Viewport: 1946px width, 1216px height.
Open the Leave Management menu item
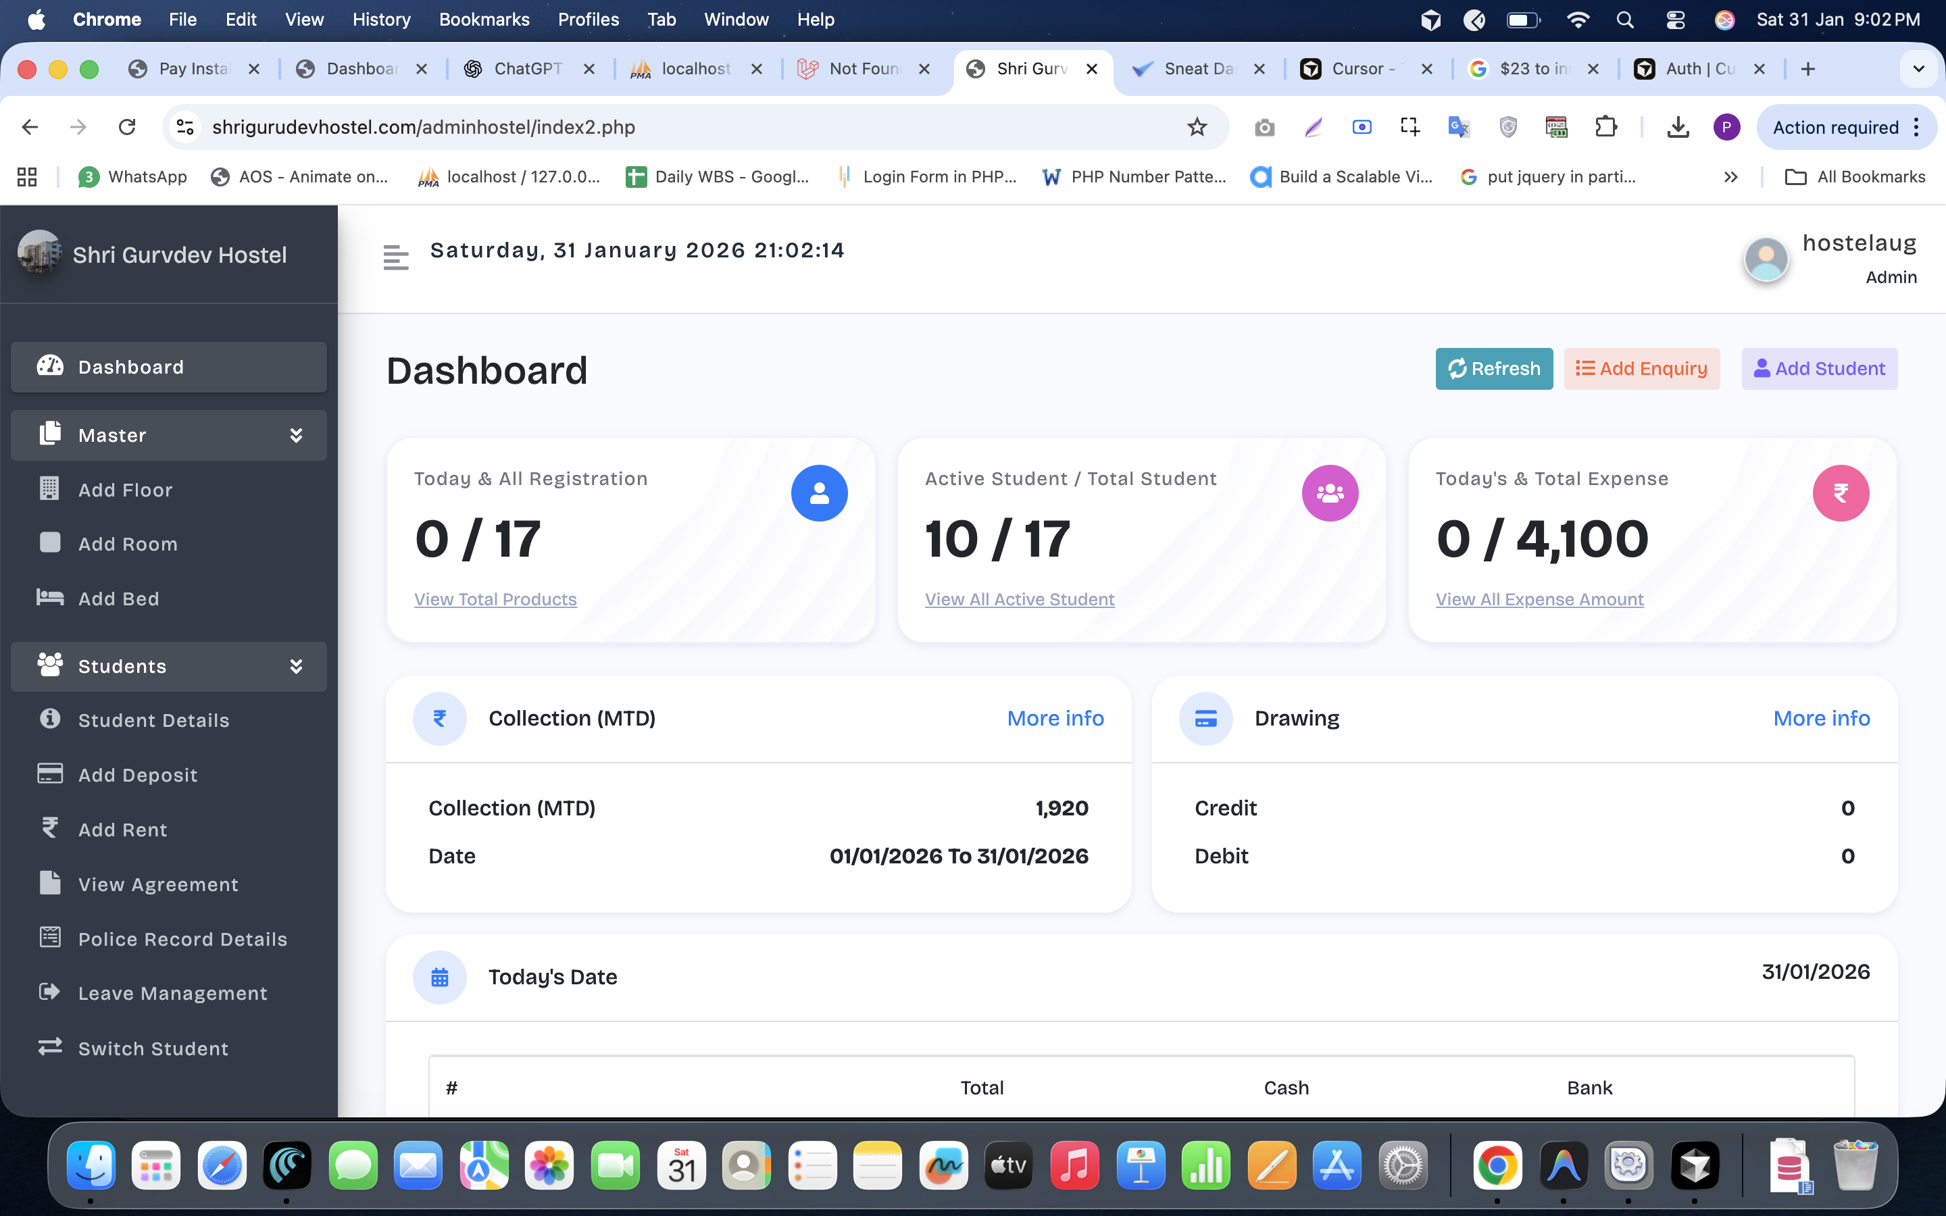click(x=172, y=993)
